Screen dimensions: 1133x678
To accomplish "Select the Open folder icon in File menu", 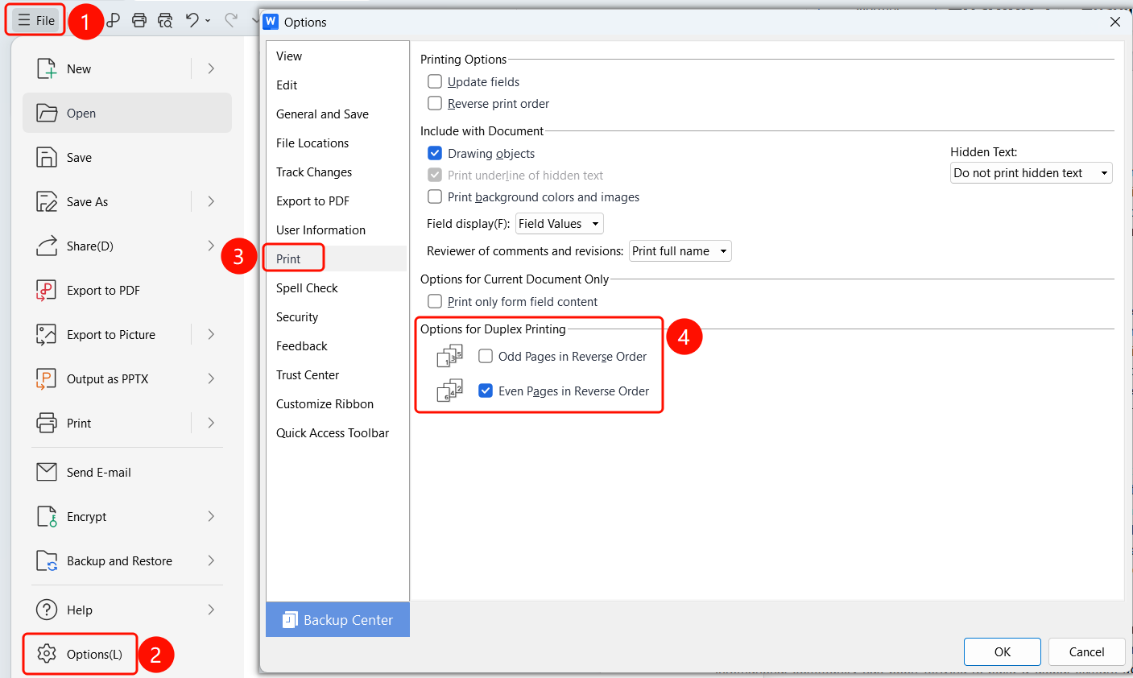I will [x=47, y=114].
